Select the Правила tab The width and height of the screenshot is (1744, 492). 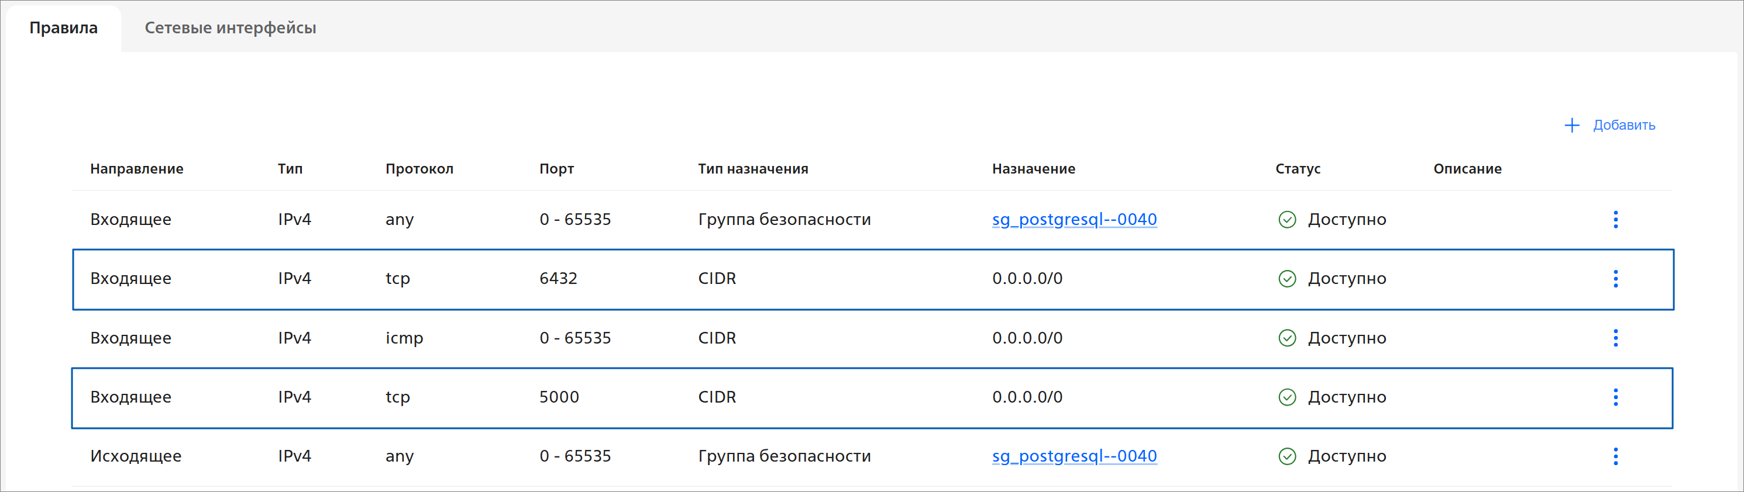[64, 27]
